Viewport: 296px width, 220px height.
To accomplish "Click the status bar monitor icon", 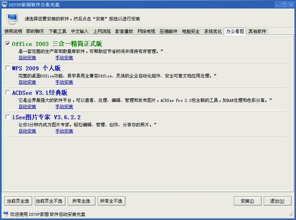I will [x=6, y=214].
